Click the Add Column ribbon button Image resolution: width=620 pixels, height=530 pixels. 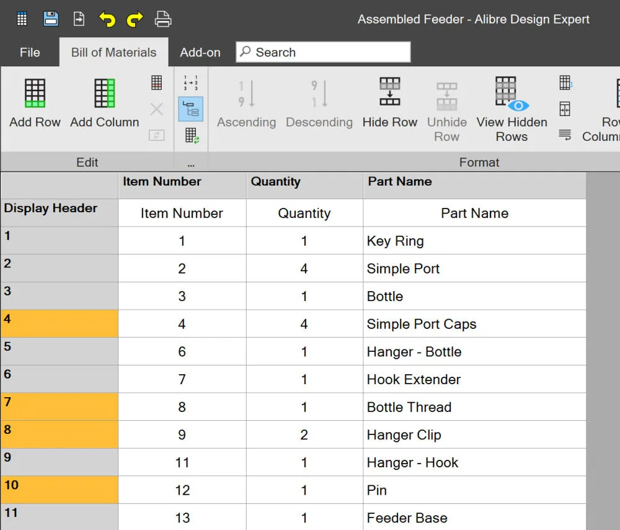(x=104, y=104)
